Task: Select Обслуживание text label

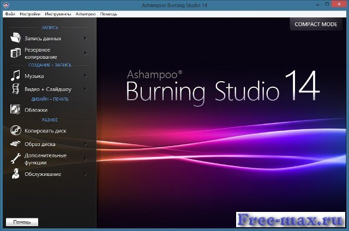Action: (43, 174)
